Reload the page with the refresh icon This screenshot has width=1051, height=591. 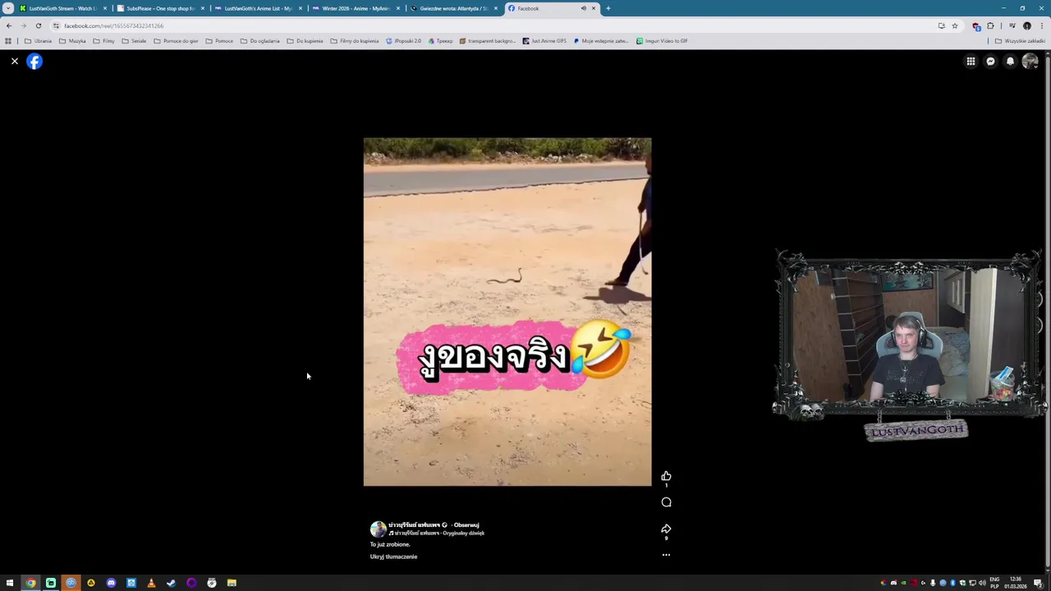pyautogui.click(x=38, y=25)
